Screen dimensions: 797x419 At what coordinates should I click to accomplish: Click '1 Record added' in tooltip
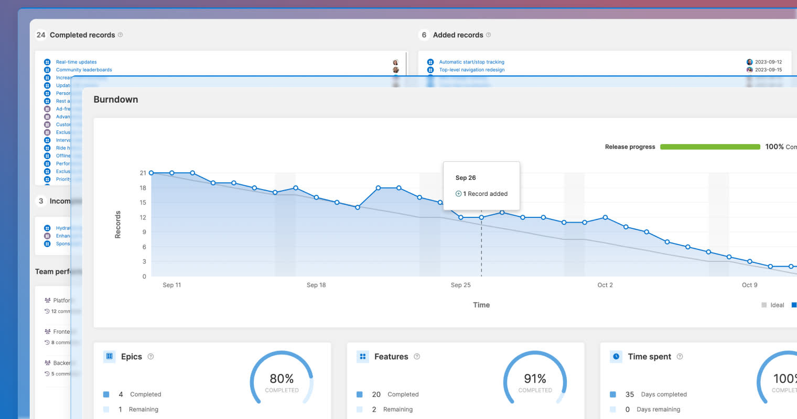point(485,194)
